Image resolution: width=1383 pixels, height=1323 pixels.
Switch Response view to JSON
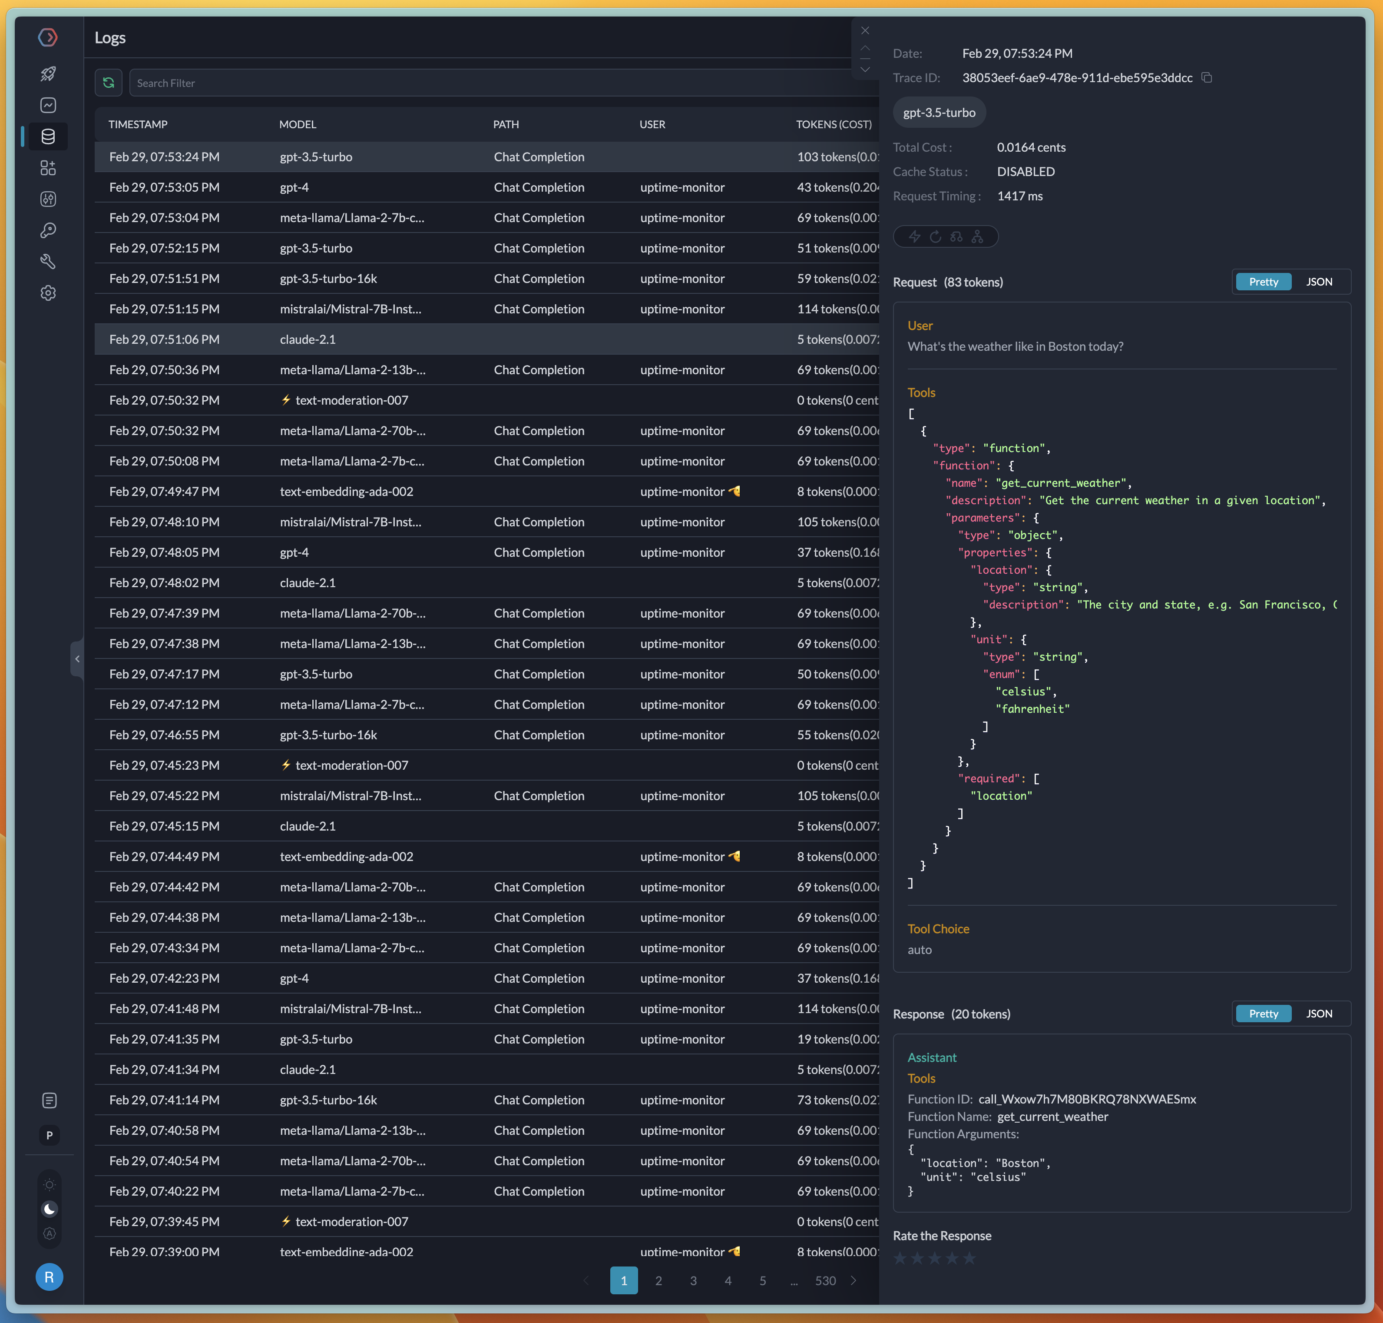(1319, 1014)
